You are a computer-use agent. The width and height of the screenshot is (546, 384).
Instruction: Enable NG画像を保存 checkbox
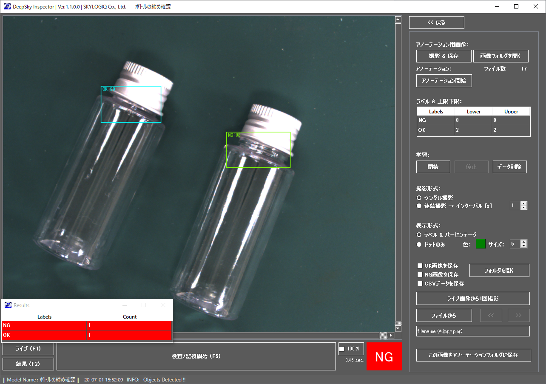click(420, 275)
